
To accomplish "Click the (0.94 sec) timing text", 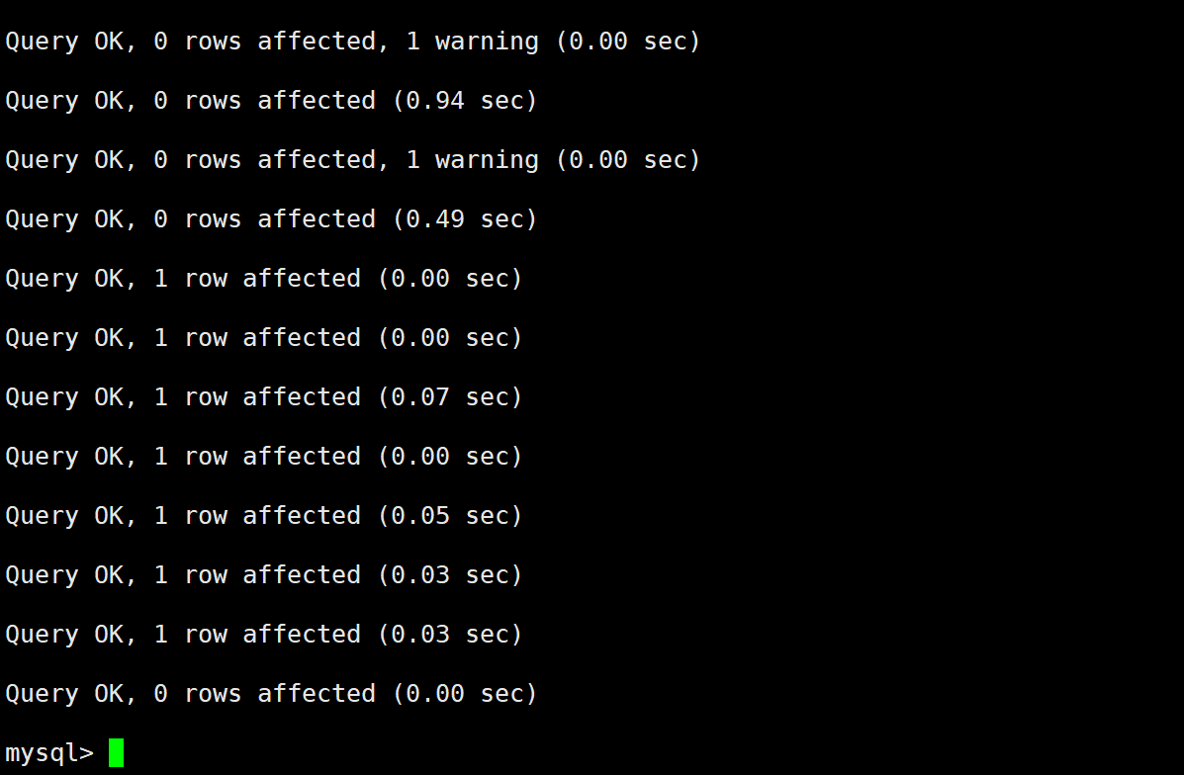I will pos(465,101).
